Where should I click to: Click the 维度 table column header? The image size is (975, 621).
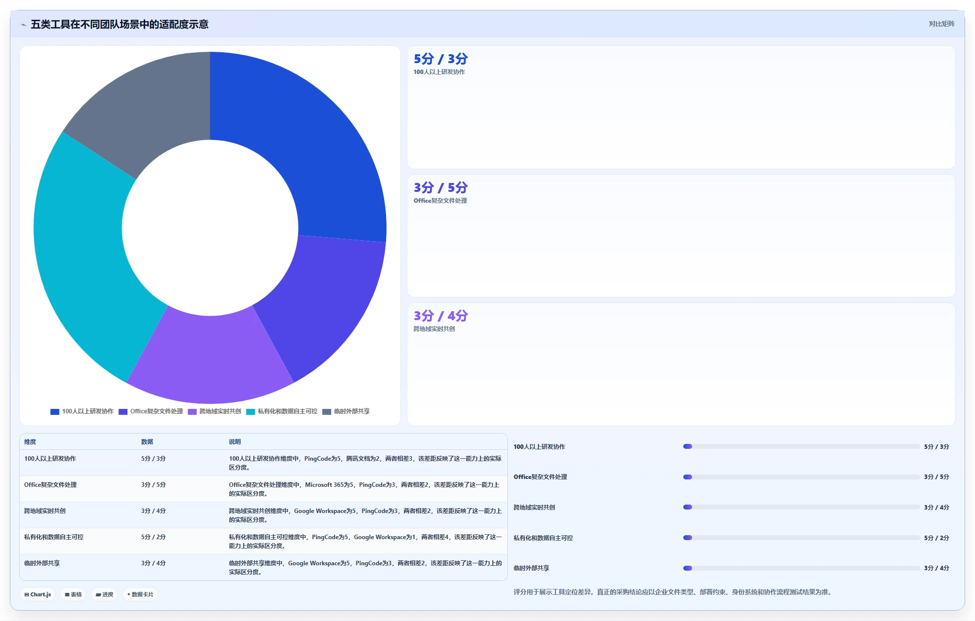coord(30,442)
